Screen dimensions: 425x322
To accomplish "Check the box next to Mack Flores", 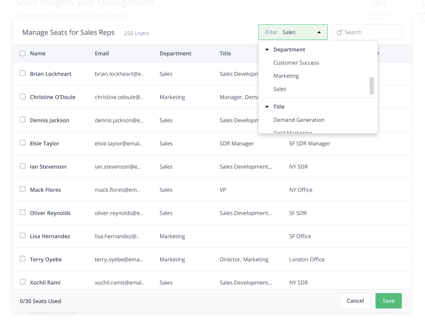I will tap(22, 189).
